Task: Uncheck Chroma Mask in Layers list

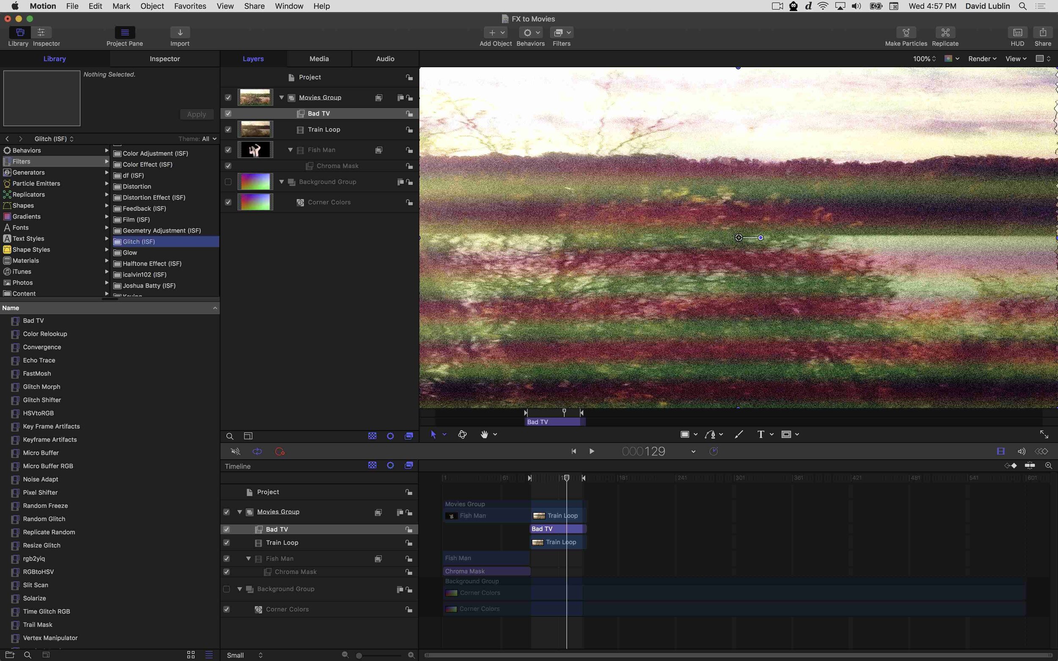Action: point(228,166)
